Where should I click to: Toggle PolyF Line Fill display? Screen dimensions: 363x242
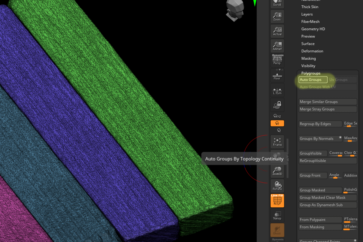(x=277, y=201)
